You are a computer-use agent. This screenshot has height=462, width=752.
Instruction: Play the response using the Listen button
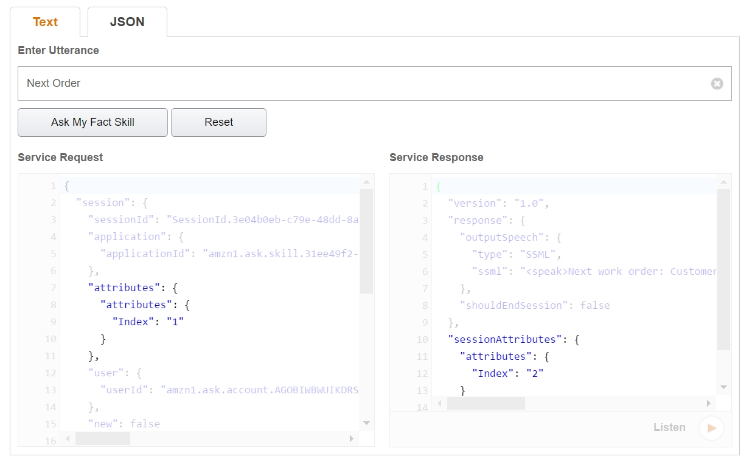click(711, 427)
